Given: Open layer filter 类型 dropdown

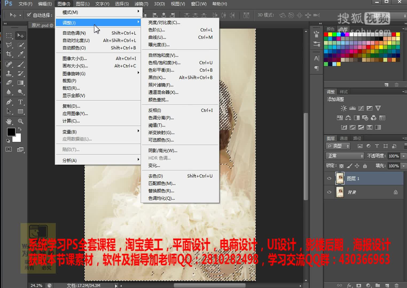Looking at the screenshot, I should [338, 146].
